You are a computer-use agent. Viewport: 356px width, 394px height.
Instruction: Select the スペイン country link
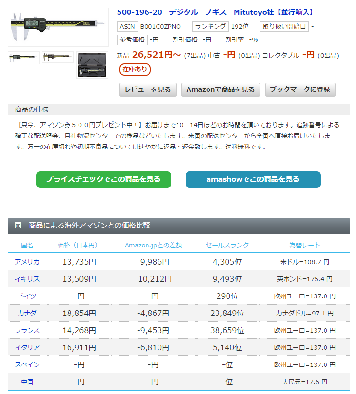coord(27,364)
